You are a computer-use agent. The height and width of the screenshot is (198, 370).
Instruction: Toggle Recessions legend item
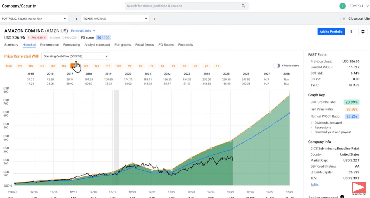pos(323,127)
